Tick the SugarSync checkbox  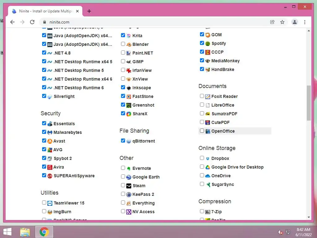click(x=202, y=184)
